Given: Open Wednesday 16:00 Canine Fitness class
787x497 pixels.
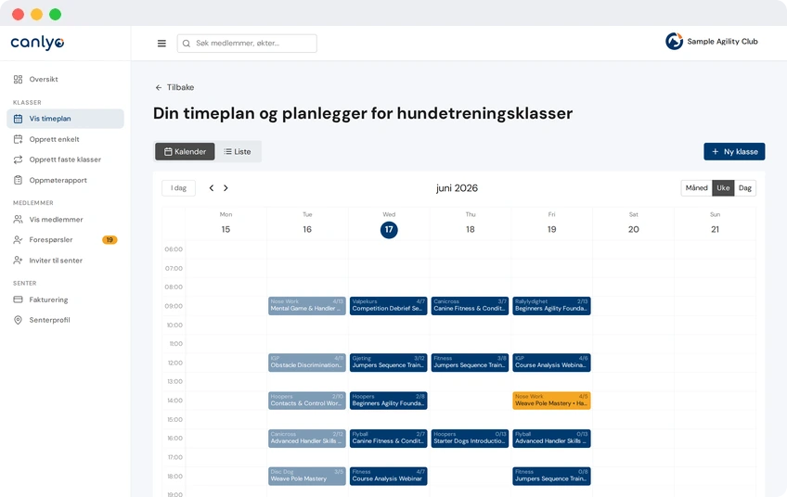Looking at the screenshot, I should 389,439.
